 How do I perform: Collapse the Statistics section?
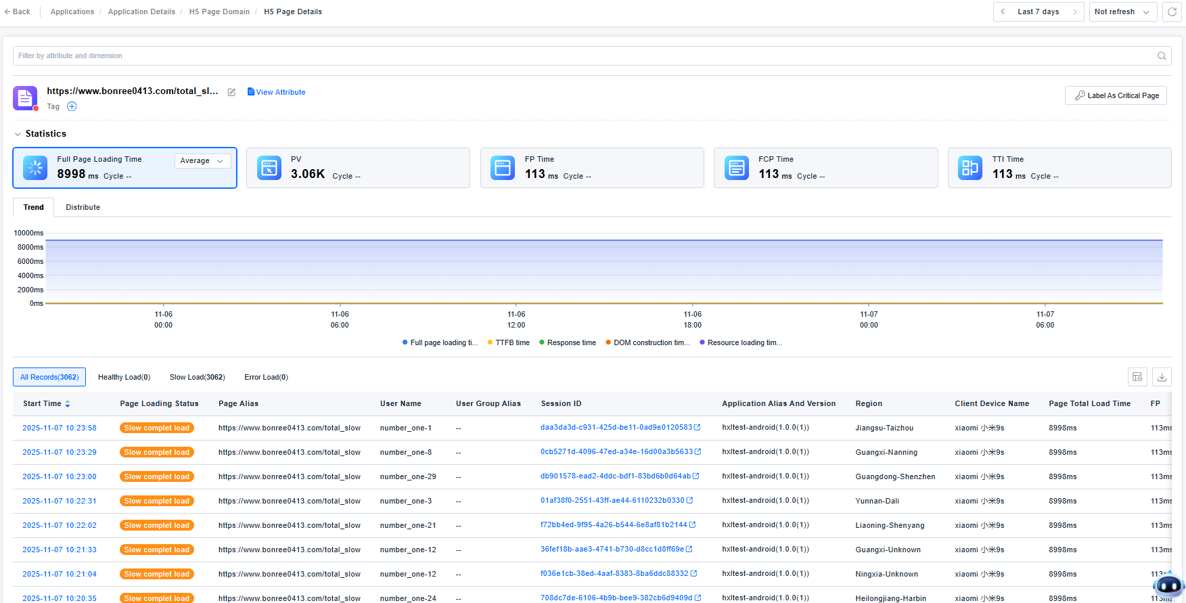(18, 134)
